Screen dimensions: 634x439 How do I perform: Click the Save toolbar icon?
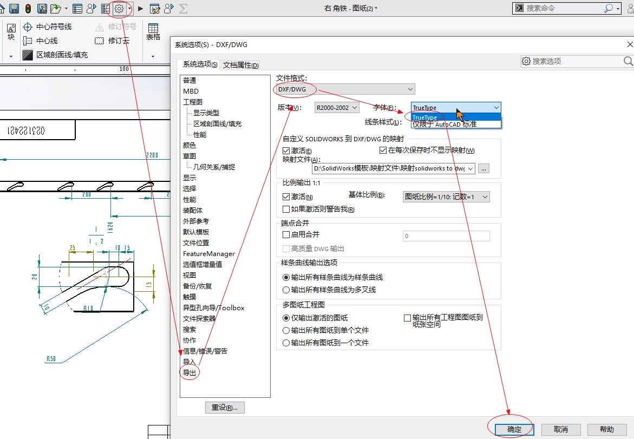coord(14,8)
